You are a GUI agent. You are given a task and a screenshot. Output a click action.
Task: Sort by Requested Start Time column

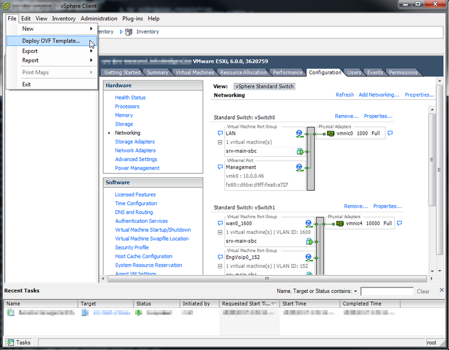(x=249, y=303)
